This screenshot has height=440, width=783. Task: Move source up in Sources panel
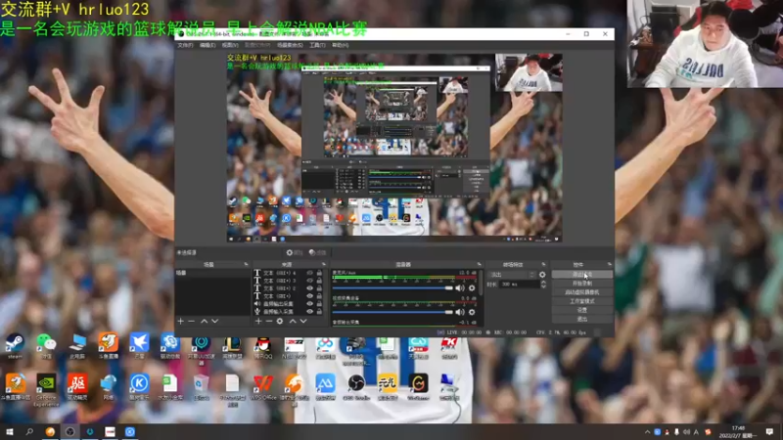tap(293, 322)
